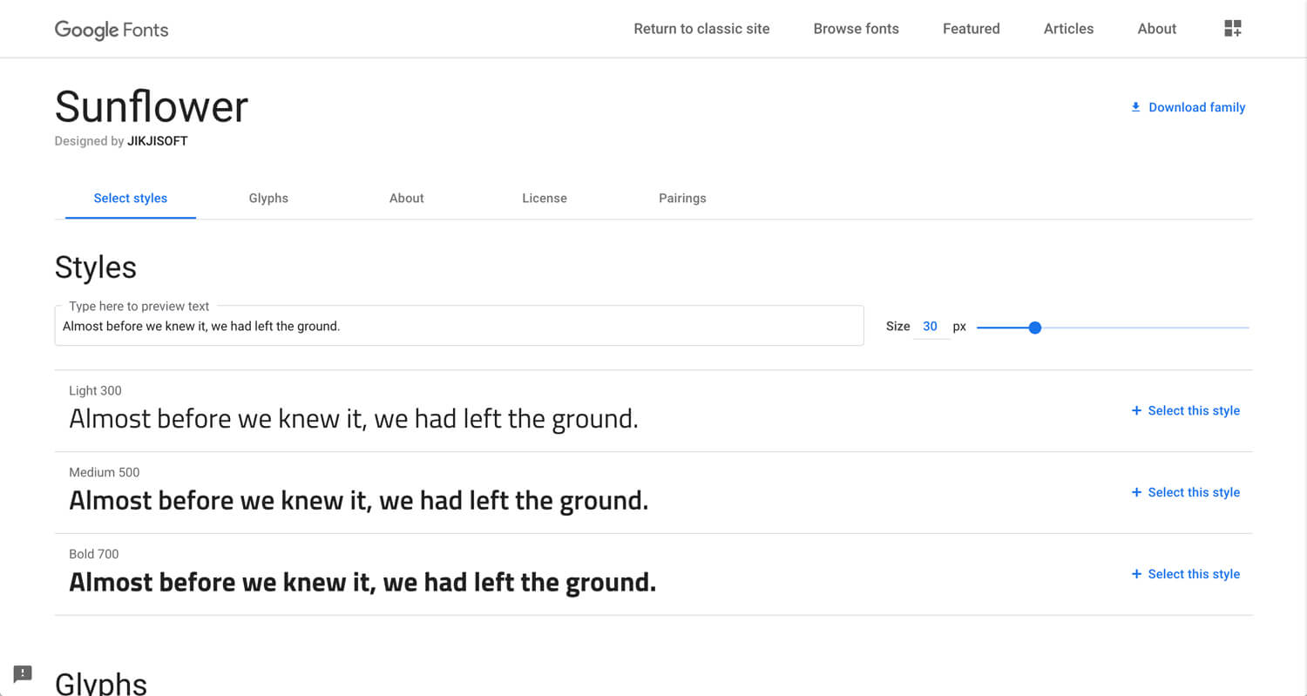Switch to the Select styles tab
1307x696 pixels.
tap(131, 199)
